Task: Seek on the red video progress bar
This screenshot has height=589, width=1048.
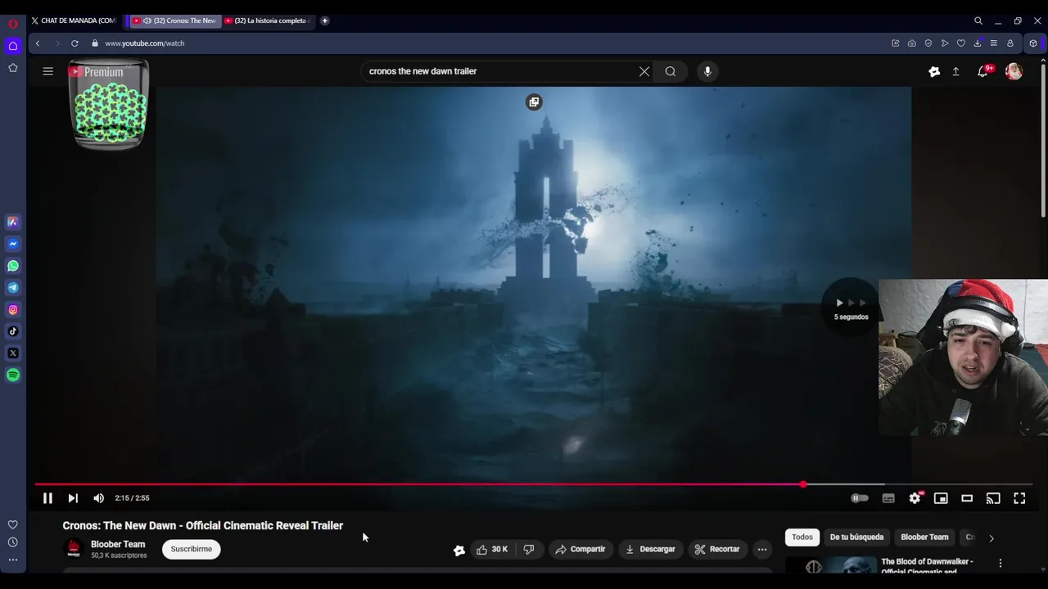Action: coord(533,484)
